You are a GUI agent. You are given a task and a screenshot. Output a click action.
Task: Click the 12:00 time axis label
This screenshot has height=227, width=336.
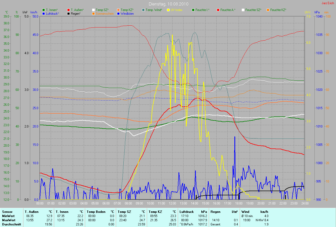[x=172, y=203]
